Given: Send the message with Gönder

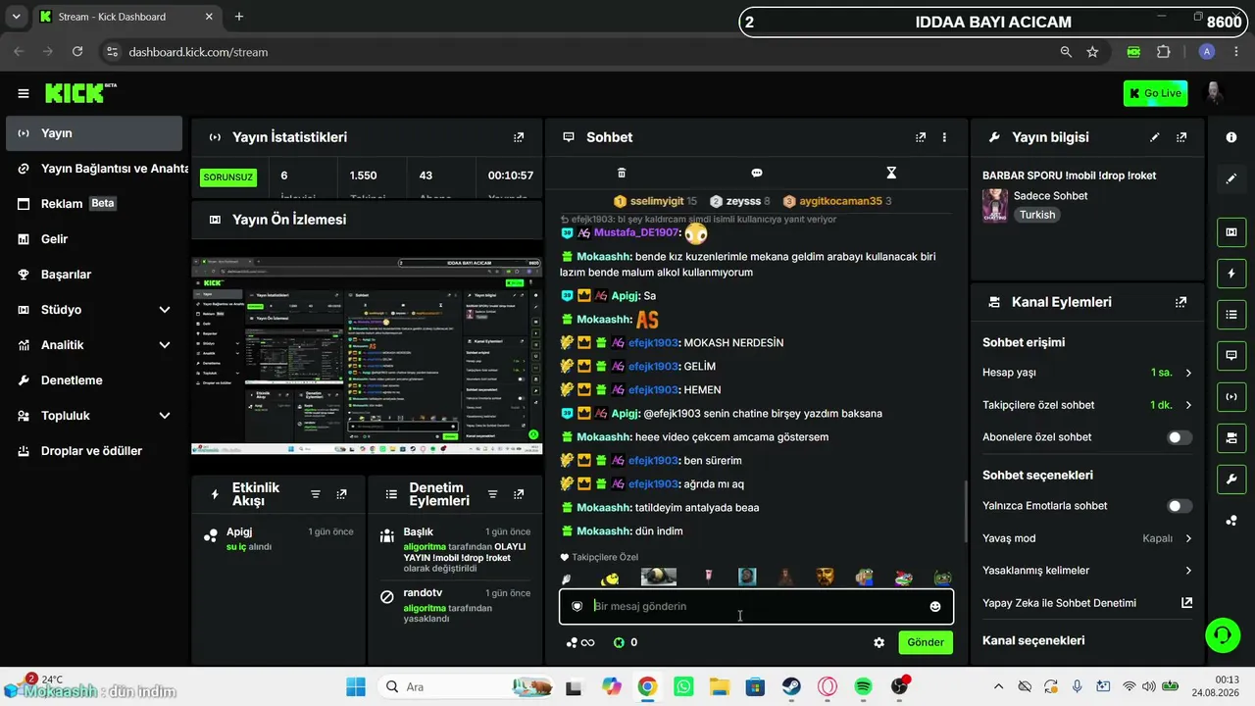Looking at the screenshot, I should pyautogui.click(x=926, y=642).
